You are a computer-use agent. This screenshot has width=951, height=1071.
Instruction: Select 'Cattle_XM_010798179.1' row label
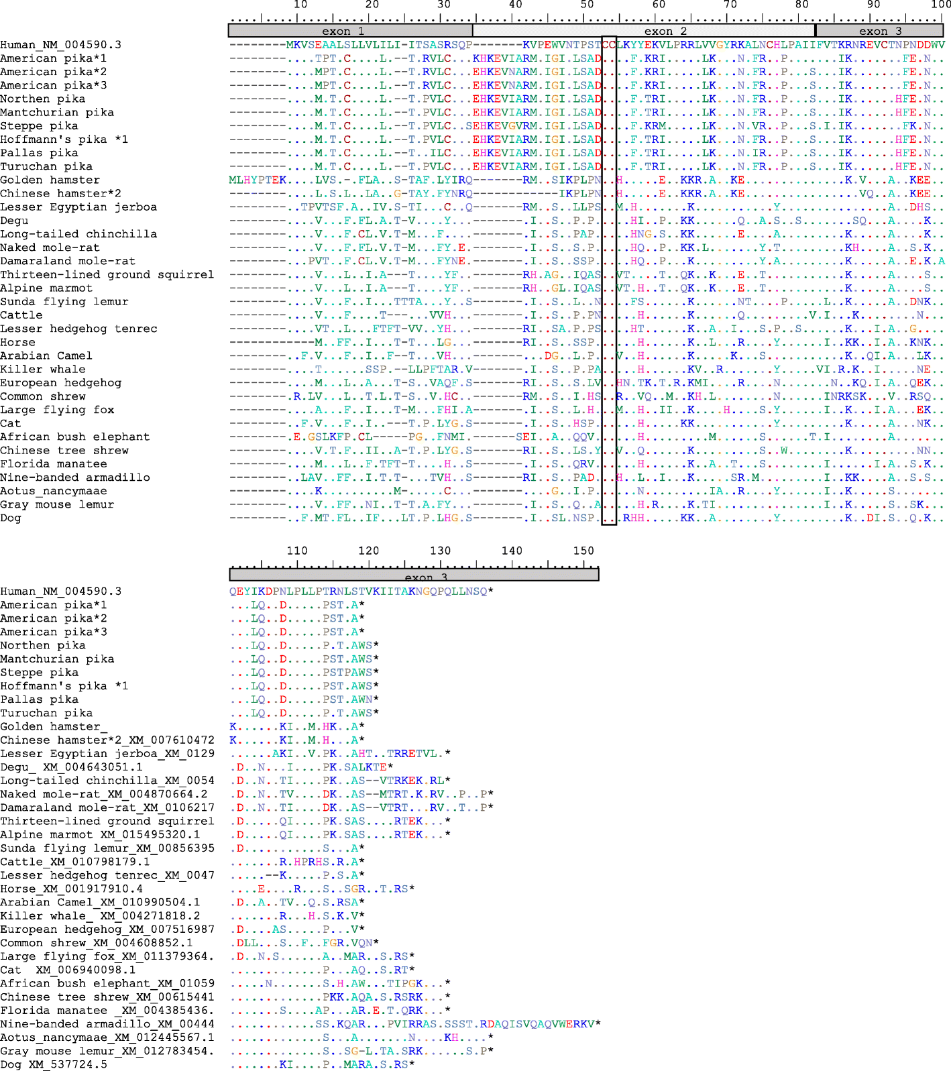point(75,862)
